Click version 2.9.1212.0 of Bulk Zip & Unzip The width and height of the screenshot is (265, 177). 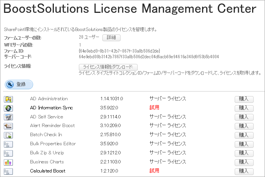click(x=111, y=153)
